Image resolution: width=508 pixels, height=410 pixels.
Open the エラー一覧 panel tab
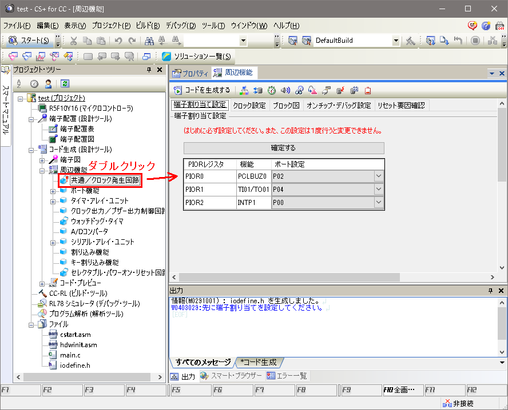click(x=287, y=376)
